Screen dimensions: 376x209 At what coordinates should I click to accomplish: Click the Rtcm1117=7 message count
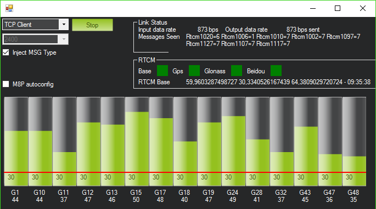click(x=273, y=44)
